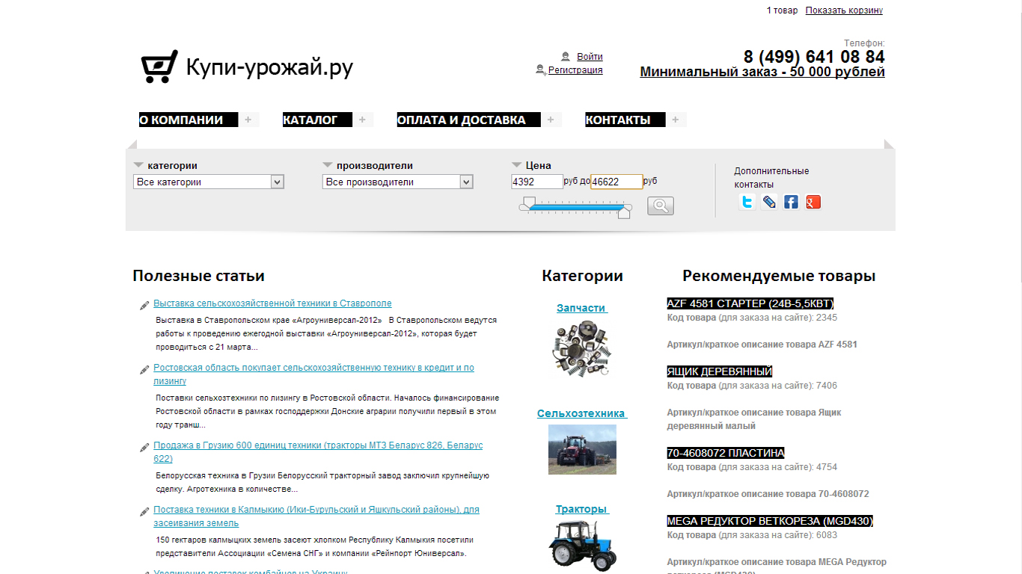Click Показать корзину link
This screenshot has width=1022, height=574.
coord(844,10)
